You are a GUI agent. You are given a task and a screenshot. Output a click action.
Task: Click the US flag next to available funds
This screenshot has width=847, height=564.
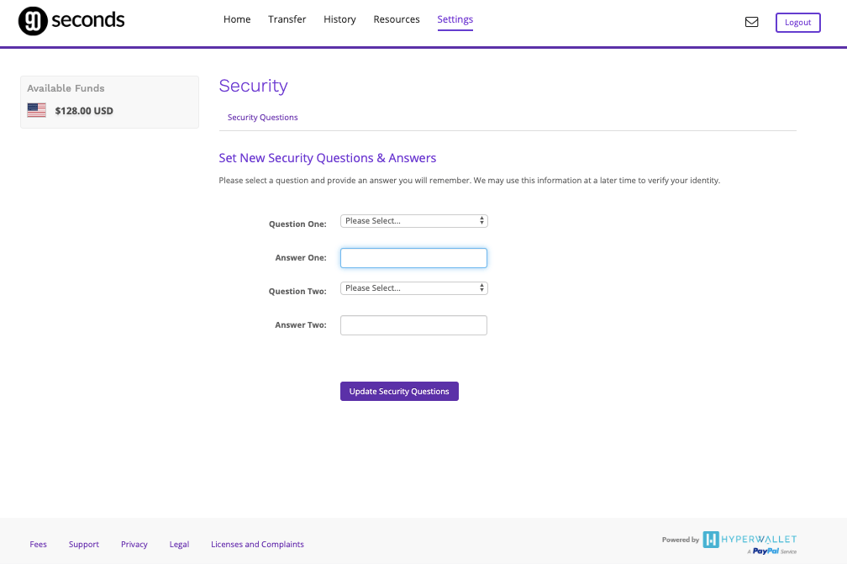pos(36,109)
